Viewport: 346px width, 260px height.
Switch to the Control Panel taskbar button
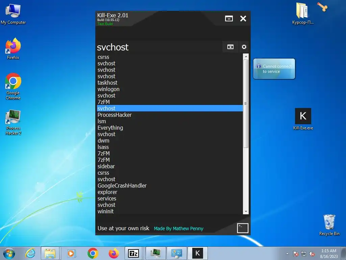[176, 253]
